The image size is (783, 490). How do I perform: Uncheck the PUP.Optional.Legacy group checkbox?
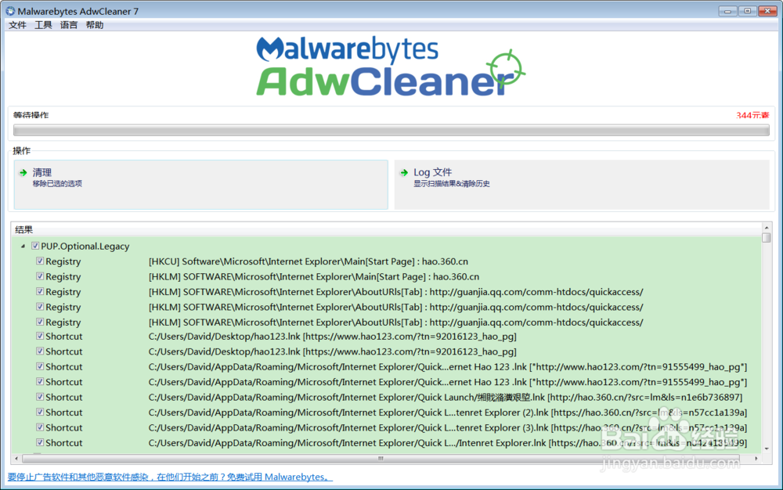35,246
